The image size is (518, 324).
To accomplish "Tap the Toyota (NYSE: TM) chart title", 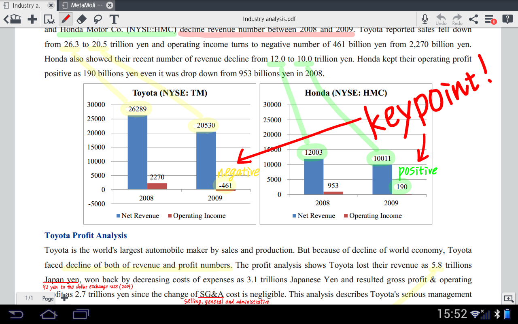I will pos(170,93).
